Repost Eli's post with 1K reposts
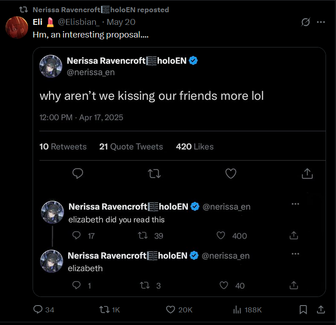The width and height of the screenshot is (336, 325). [104, 310]
